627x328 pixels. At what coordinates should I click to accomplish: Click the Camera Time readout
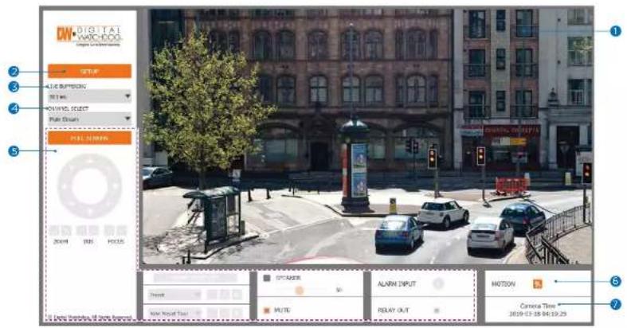pos(538,310)
